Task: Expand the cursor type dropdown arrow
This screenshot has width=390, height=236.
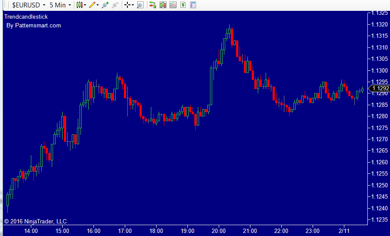Action: click(x=133, y=5)
